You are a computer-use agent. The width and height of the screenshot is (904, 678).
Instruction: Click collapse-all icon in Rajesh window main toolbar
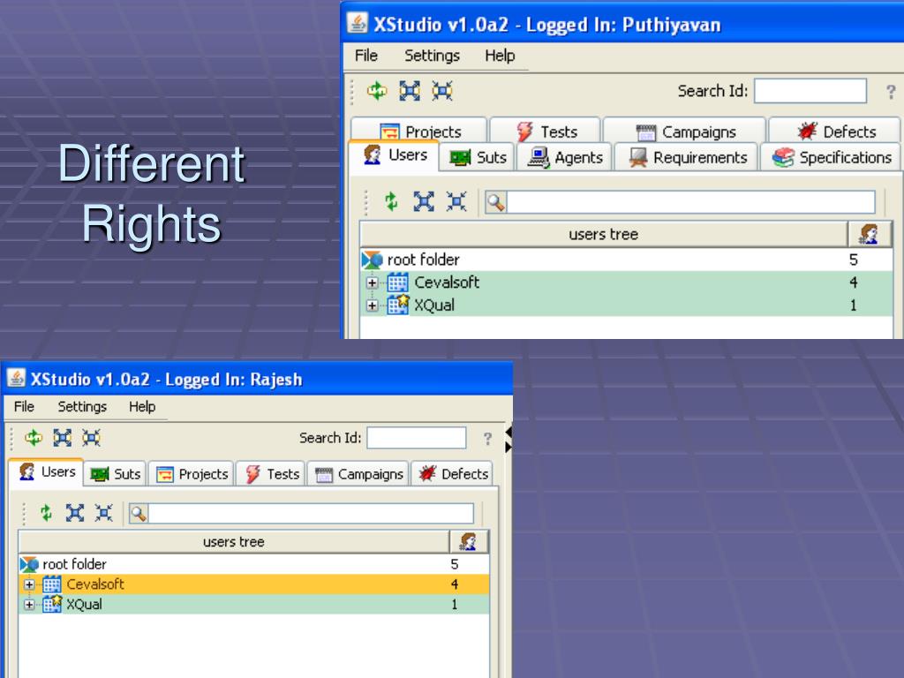pyautogui.click(x=91, y=438)
